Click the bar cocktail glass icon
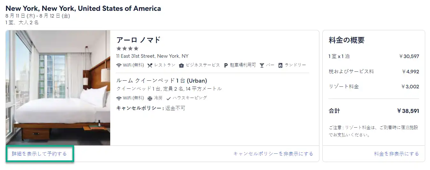This screenshot has height=170, width=430. (262, 65)
